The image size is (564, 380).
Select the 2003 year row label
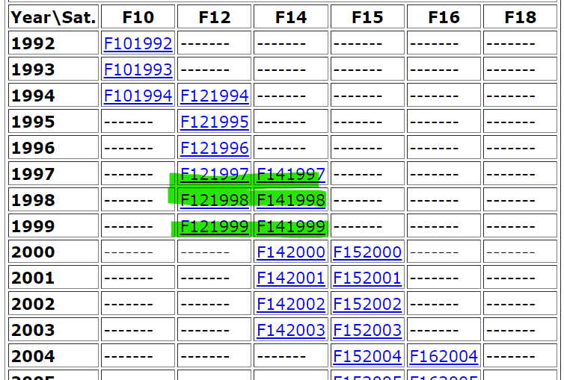coord(54,329)
